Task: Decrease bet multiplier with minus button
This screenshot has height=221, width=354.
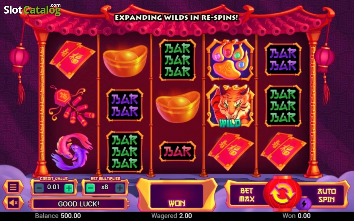Action: pos(91,188)
